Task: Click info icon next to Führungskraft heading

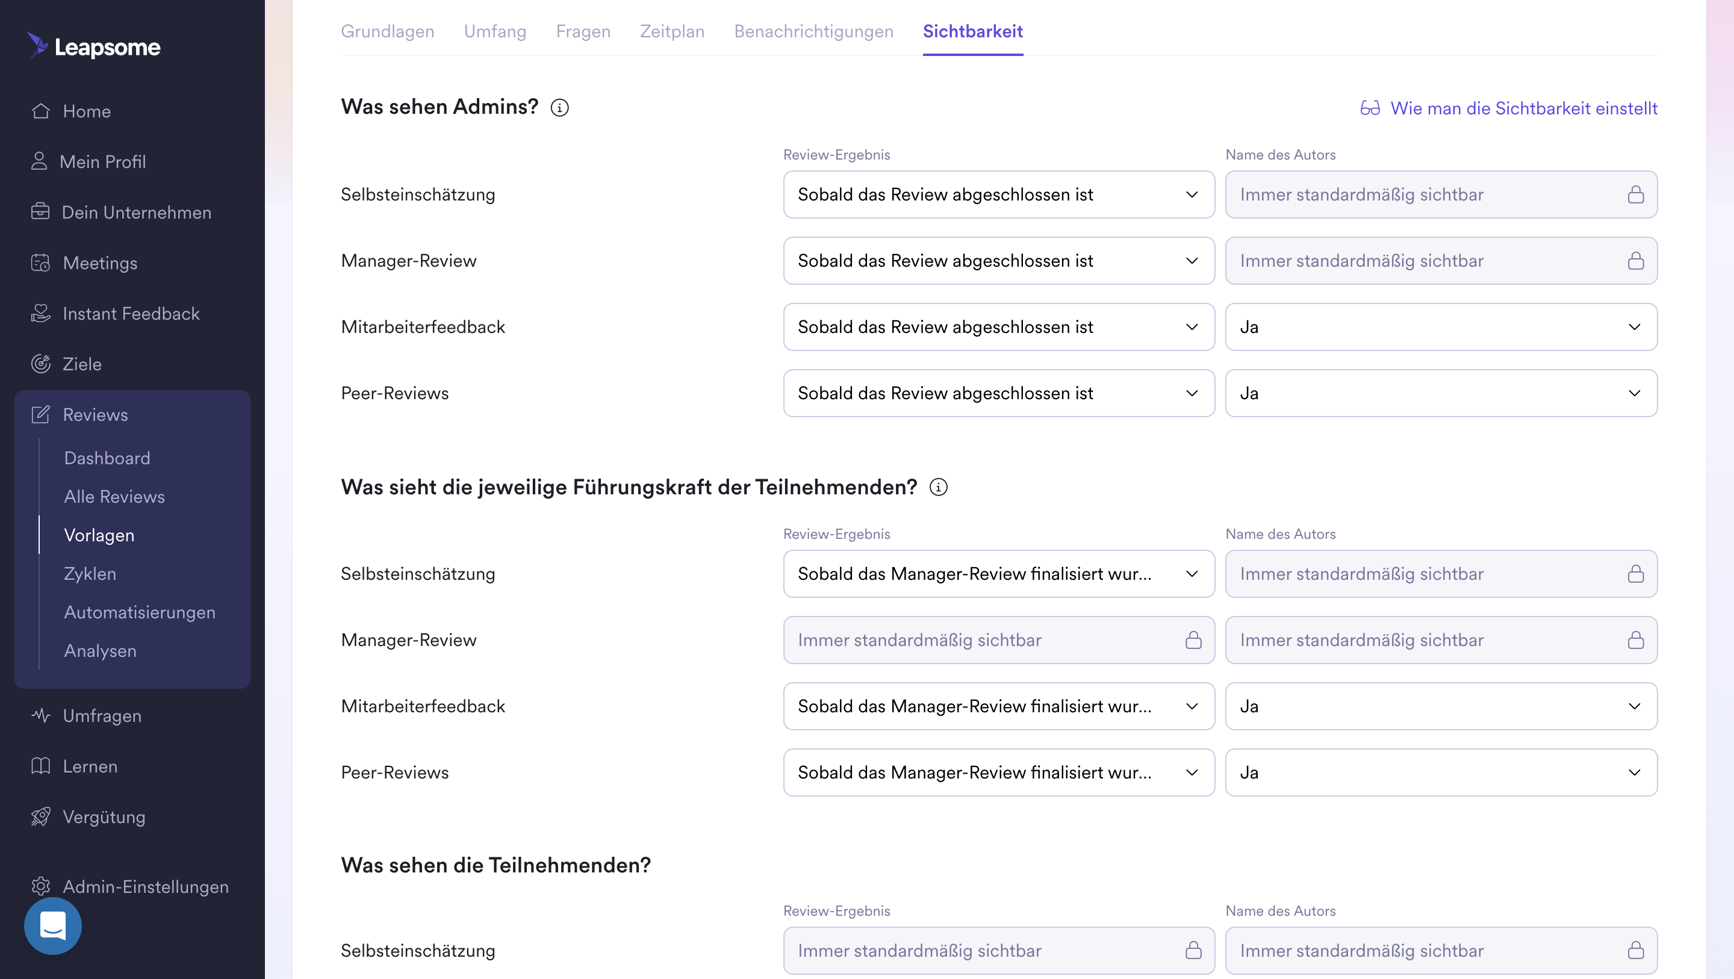Action: coord(937,487)
